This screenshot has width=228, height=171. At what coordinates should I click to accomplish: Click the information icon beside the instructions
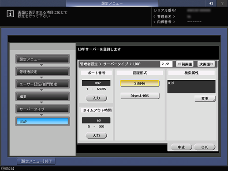pos(10,14)
